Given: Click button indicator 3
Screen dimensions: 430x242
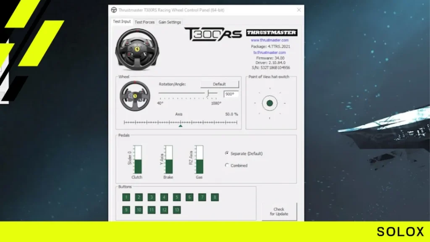Looking at the screenshot, I should (x=151, y=197).
